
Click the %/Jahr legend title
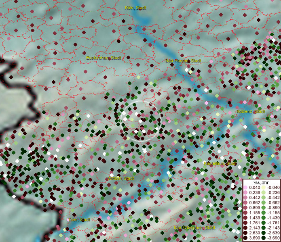pos(260,183)
